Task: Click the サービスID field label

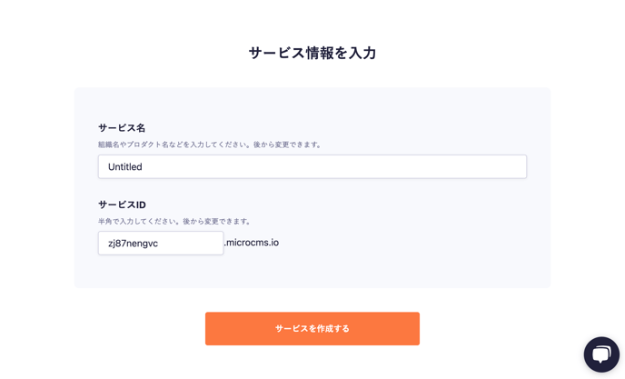Action: [x=122, y=204]
